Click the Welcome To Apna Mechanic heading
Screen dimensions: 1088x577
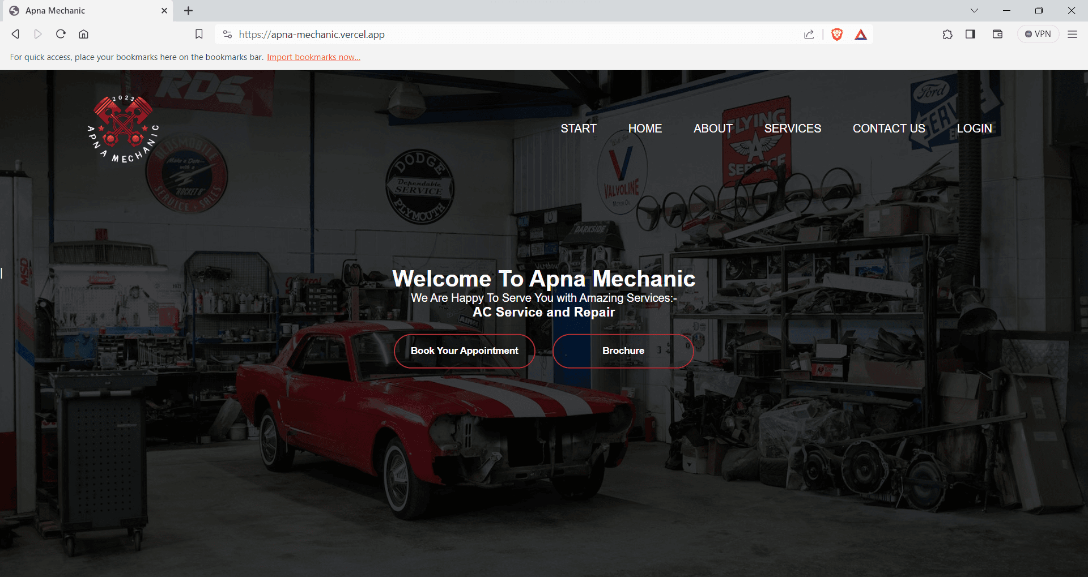pos(544,279)
